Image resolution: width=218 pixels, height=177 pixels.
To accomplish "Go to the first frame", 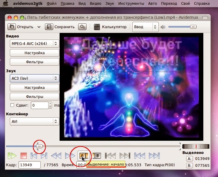I will tap(140, 156).
